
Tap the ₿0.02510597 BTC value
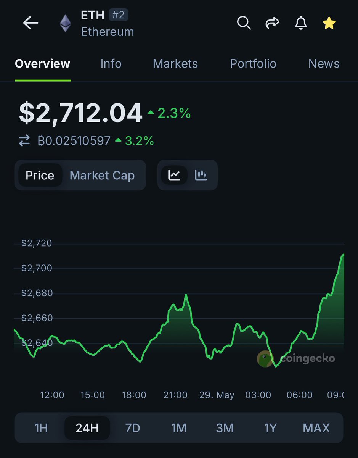74,141
